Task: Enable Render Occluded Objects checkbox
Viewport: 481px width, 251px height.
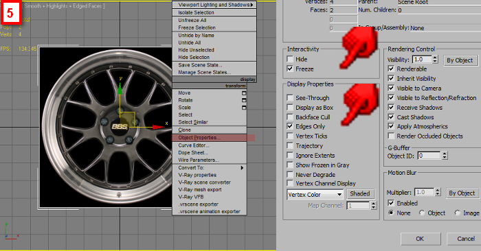Action: point(391,136)
